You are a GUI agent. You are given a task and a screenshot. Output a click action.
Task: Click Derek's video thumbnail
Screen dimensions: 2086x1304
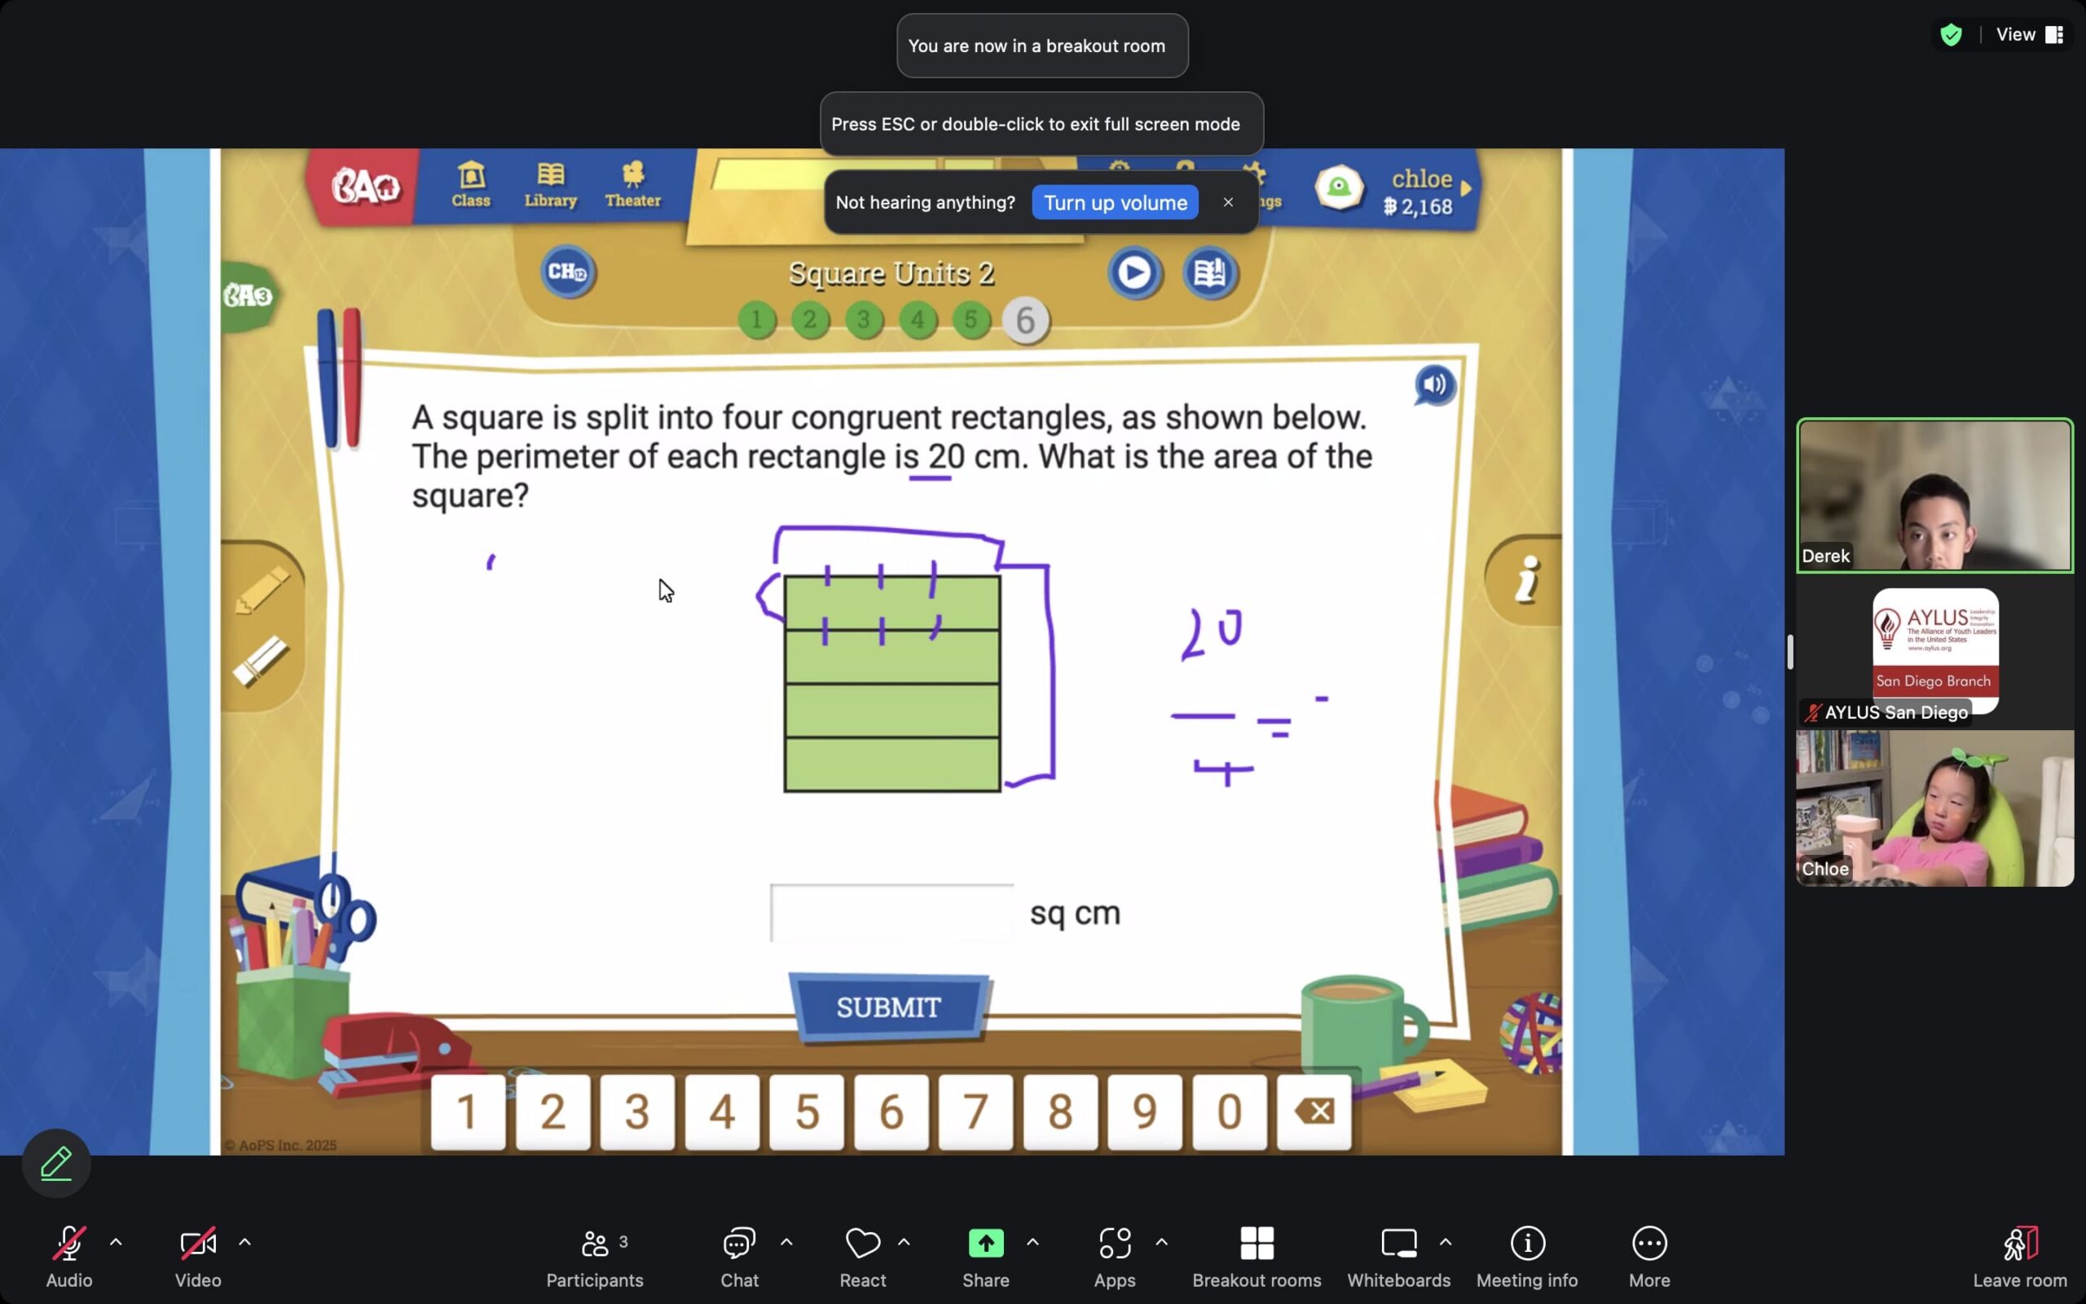[x=1934, y=495]
